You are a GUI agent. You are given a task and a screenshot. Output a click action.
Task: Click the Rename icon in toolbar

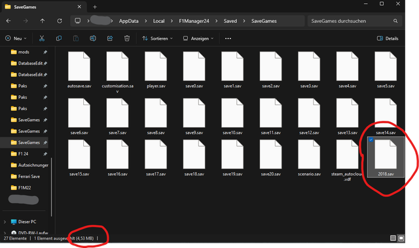[x=93, y=39]
